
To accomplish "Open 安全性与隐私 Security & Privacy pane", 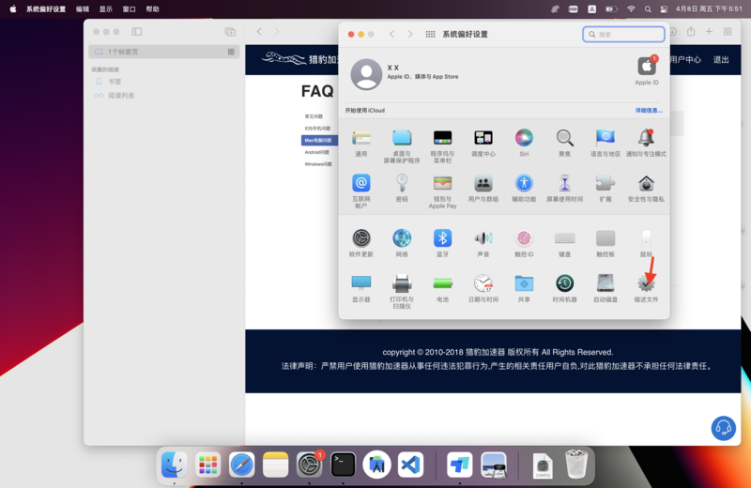I will click(x=646, y=184).
